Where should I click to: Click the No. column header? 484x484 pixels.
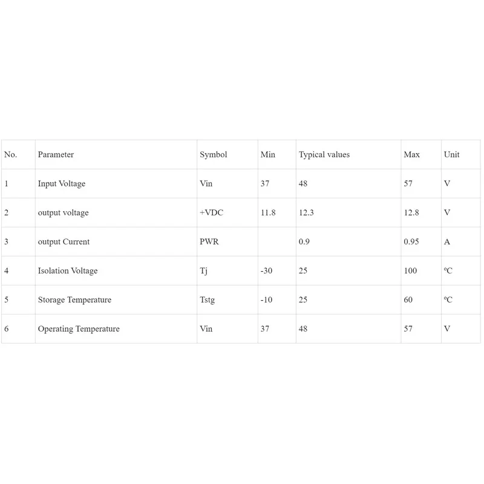click(11, 155)
